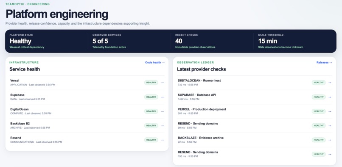Click 'Weakest critical dependency' caption

tap(27, 47)
